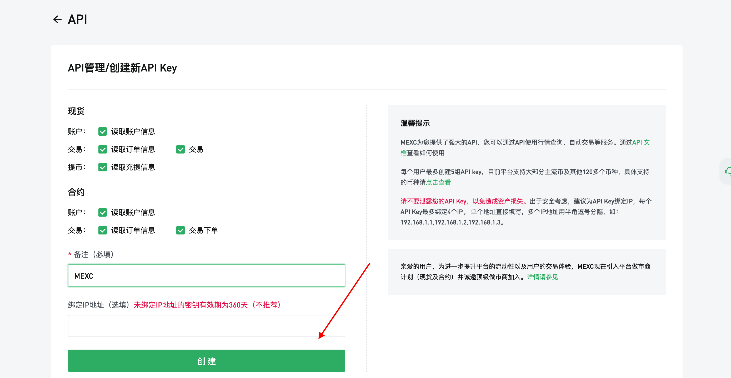Open the API 文档 link
Screen dimensions: 731x378
coord(641,142)
